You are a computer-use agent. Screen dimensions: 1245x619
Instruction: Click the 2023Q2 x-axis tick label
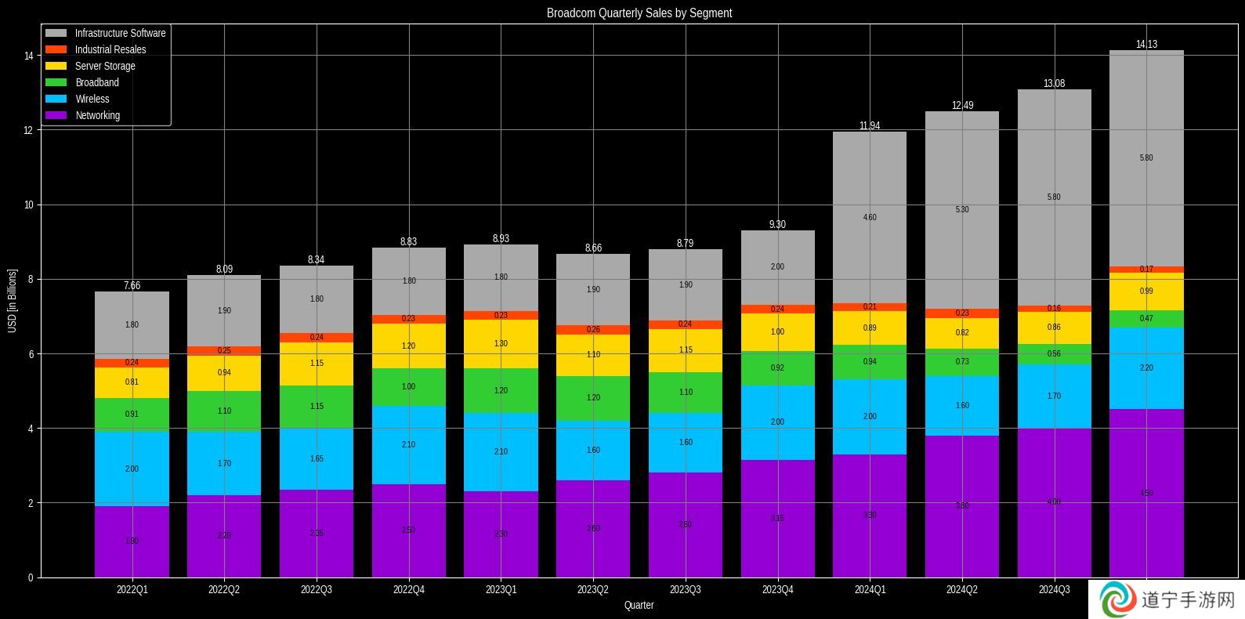point(593,589)
